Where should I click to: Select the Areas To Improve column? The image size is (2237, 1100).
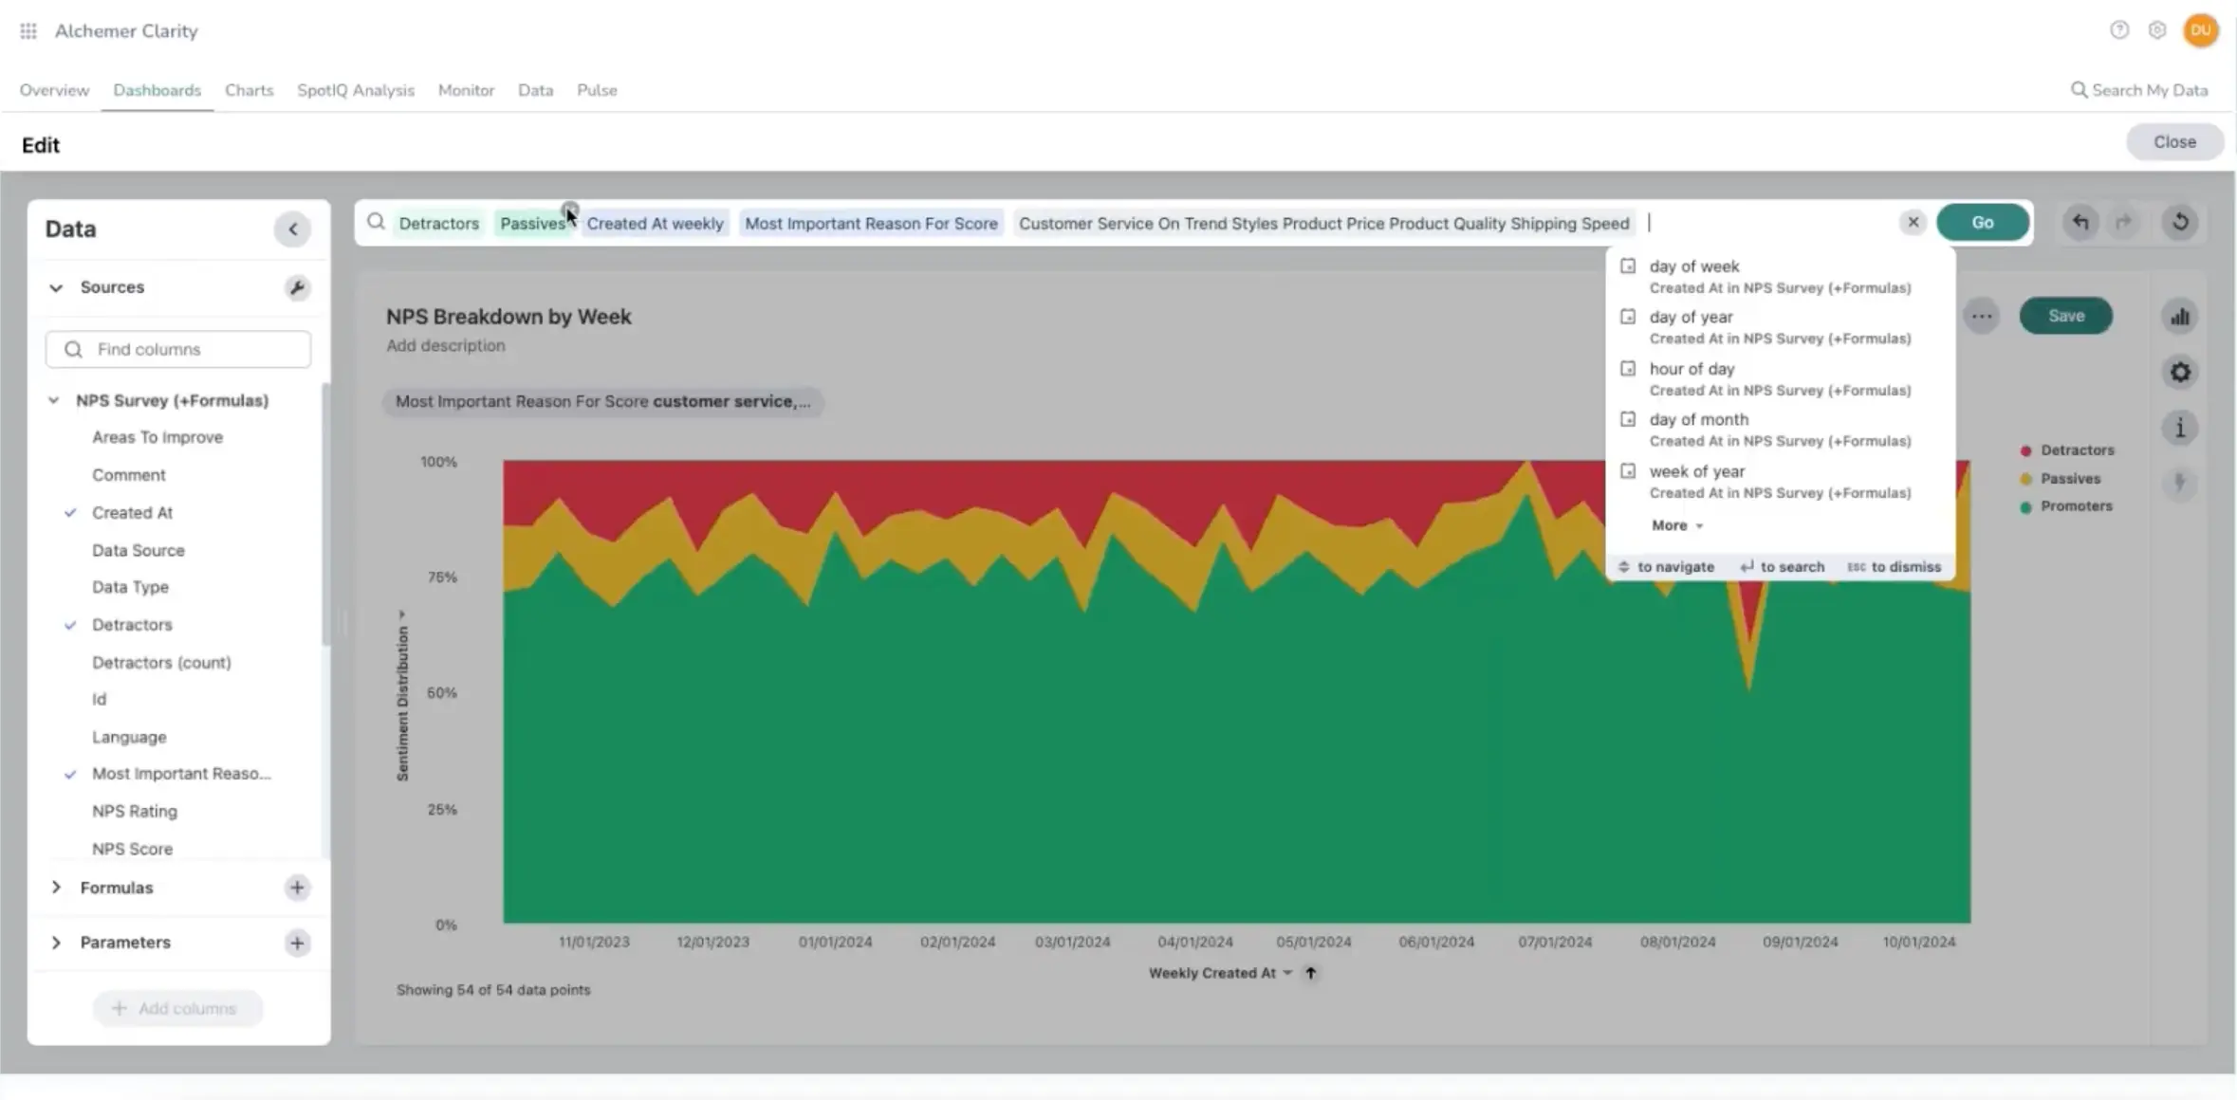pos(157,437)
